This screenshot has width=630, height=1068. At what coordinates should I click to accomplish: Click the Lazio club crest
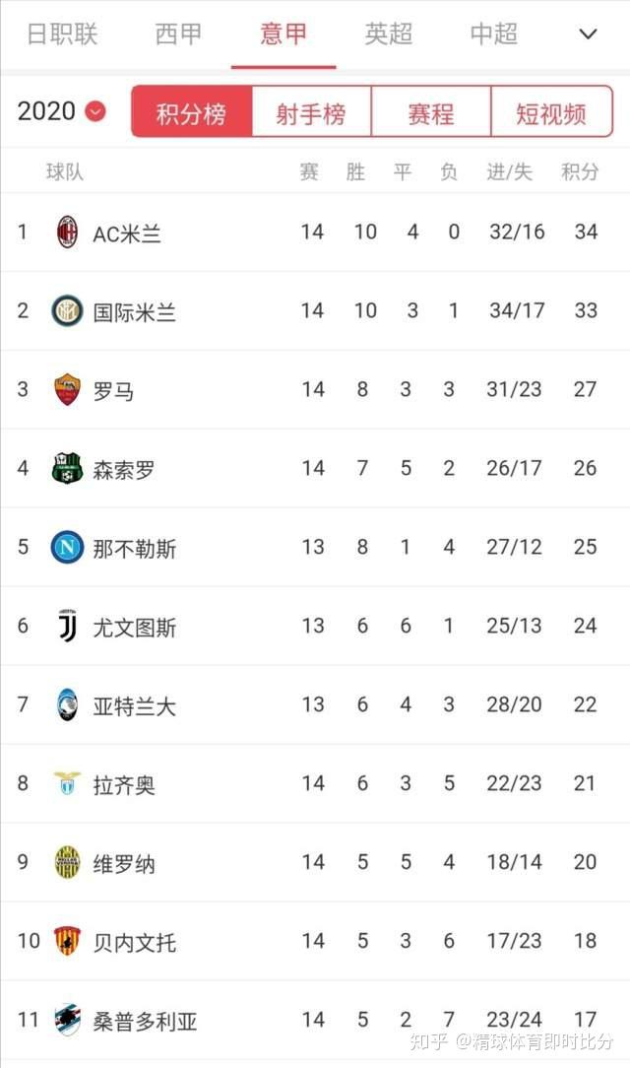(67, 784)
